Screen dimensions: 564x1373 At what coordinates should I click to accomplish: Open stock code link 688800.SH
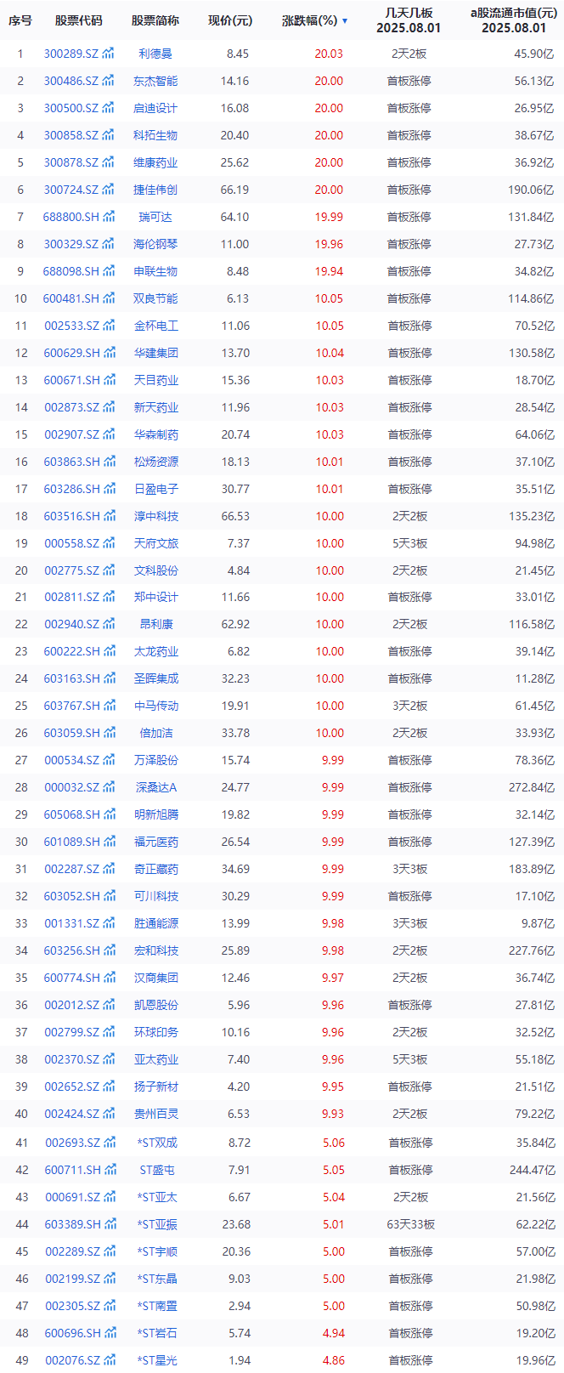(x=71, y=217)
